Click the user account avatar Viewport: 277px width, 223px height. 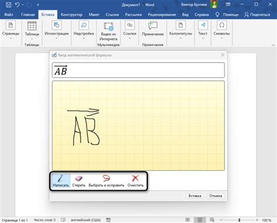pyautogui.click(x=214, y=5)
